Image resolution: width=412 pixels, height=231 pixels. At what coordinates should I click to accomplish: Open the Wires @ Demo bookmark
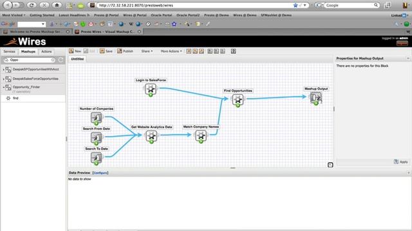click(x=245, y=15)
